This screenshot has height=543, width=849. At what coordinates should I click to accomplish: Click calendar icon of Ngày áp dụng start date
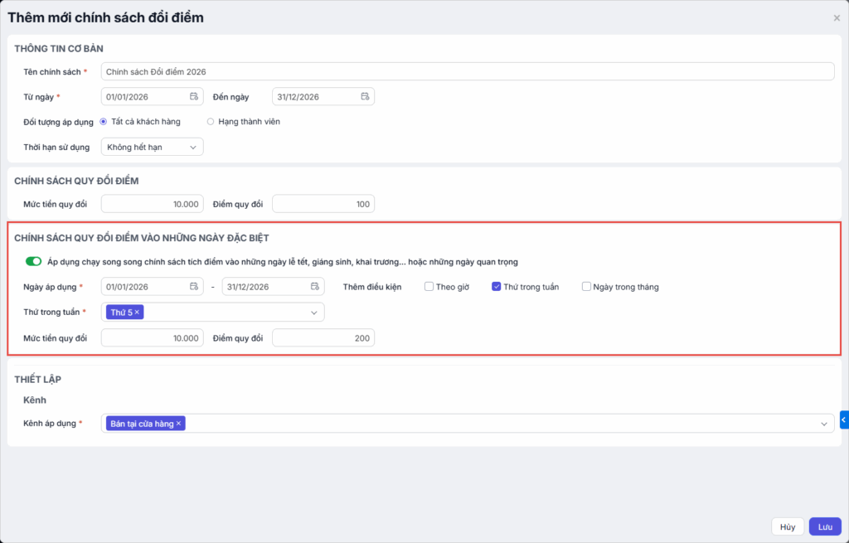pyautogui.click(x=194, y=287)
